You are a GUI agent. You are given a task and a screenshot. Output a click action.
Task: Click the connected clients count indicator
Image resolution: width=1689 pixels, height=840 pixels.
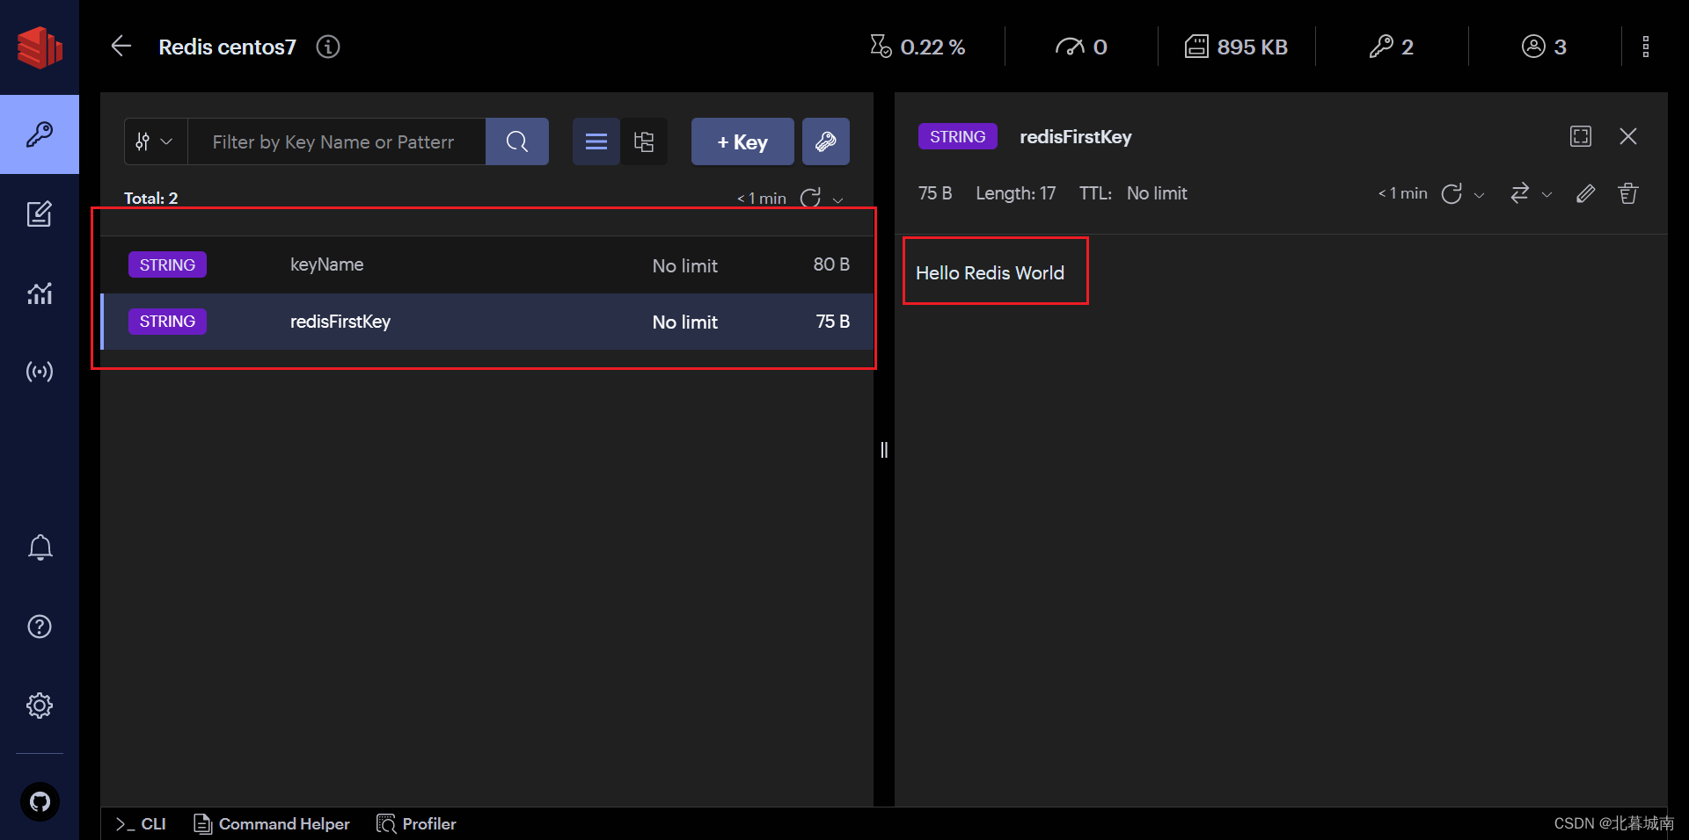coord(1544,47)
